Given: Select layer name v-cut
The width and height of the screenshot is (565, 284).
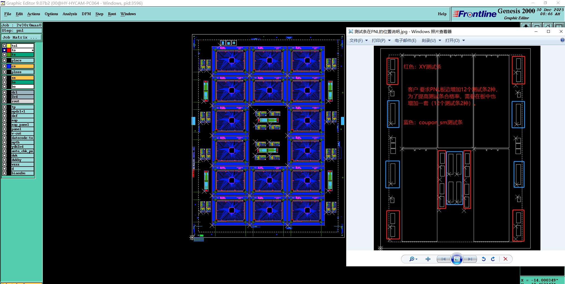Looking at the screenshot, I should click(x=22, y=133).
